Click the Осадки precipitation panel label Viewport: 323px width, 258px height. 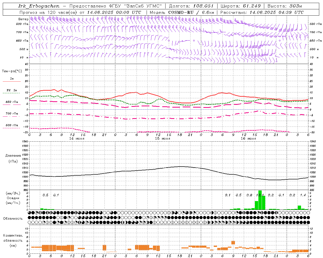coord(13,198)
